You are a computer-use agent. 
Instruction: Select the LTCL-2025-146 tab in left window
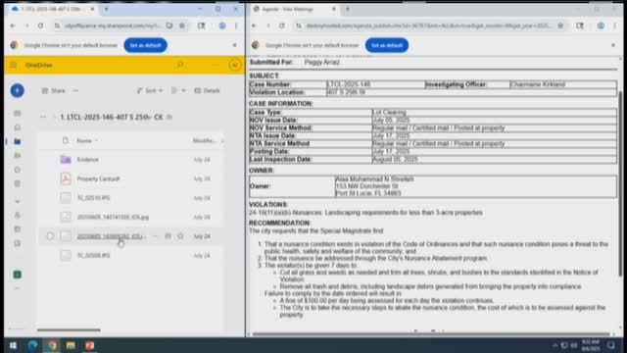click(x=52, y=9)
